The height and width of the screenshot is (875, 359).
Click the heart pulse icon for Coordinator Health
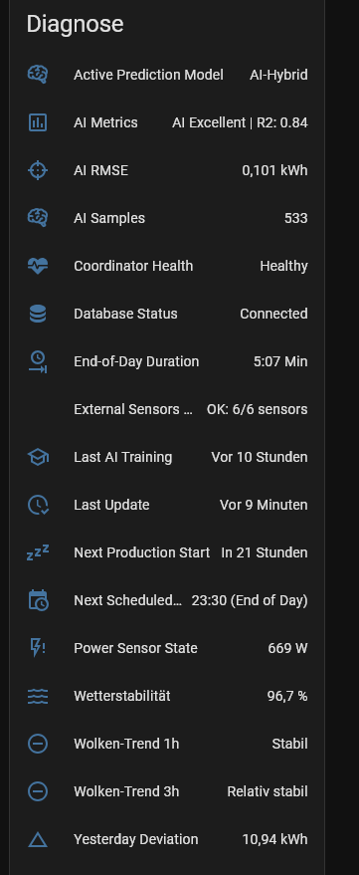pos(38,266)
